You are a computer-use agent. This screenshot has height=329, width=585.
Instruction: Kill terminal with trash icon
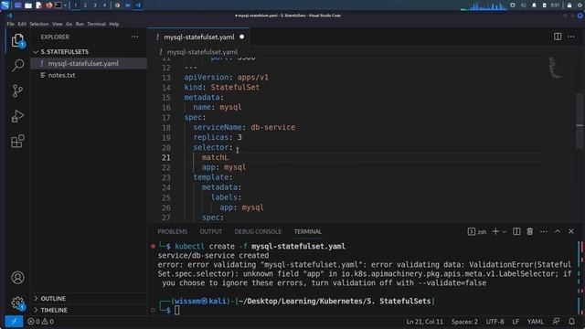pos(530,231)
